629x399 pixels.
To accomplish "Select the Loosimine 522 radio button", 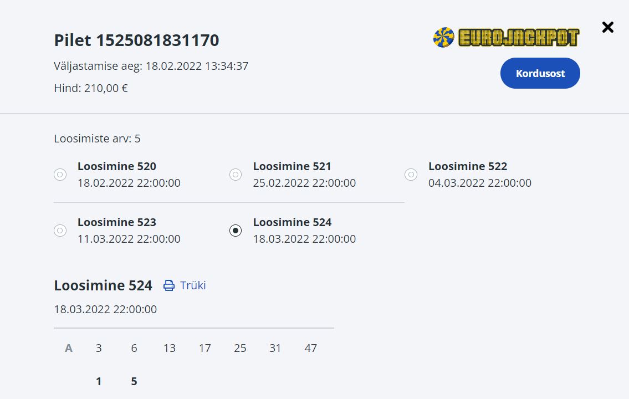I will (x=411, y=175).
